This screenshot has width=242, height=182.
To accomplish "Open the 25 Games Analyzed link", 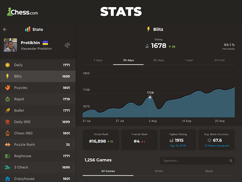I will point(217,146).
